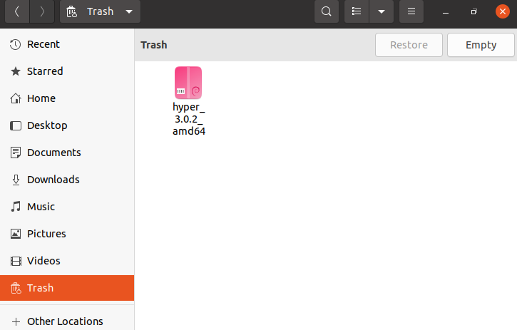517x330 pixels.
Task: Click the forward navigation arrow
Action: click(x=42, y=11)
